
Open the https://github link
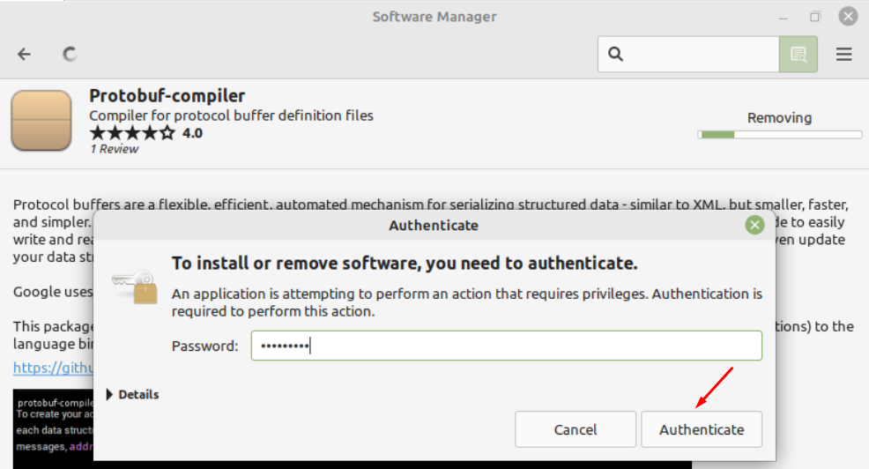click(x=53, y=368)
